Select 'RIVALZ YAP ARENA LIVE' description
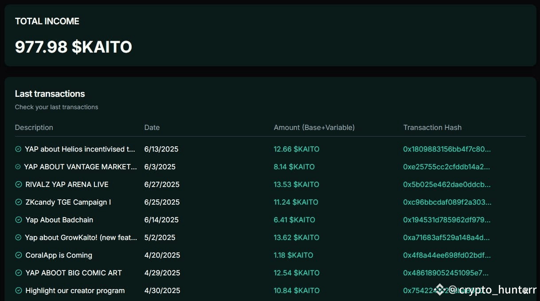The image size is (540, 301). click(67, 185)
